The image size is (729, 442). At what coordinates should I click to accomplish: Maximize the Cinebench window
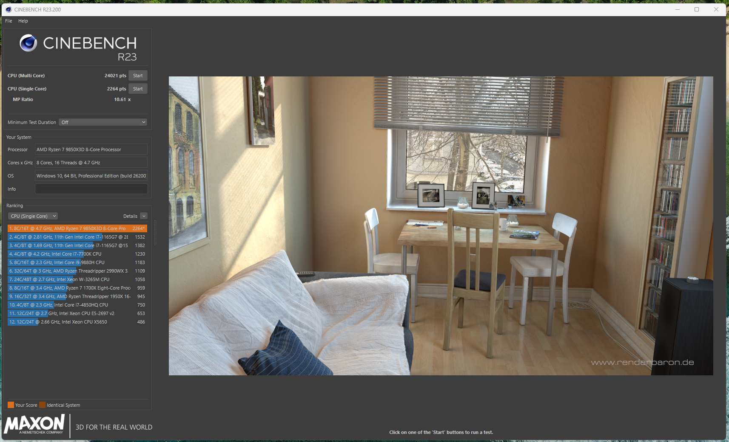[x=697, y=9]
